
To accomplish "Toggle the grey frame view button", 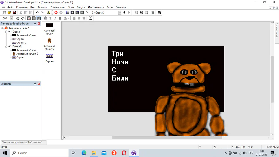I will pos(34,18).
